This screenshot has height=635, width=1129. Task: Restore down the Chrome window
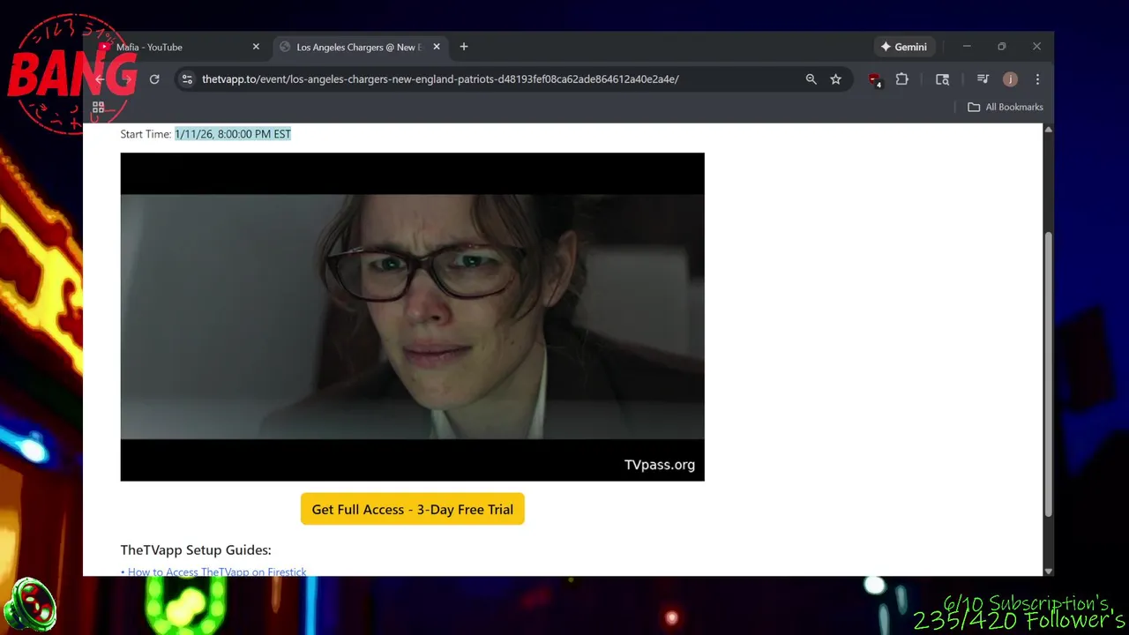coord(1001,47)
